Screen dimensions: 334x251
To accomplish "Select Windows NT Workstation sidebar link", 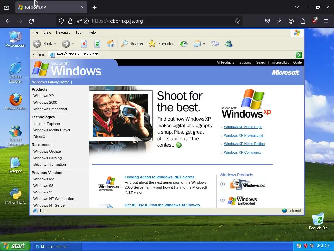I will pos(54,199).
